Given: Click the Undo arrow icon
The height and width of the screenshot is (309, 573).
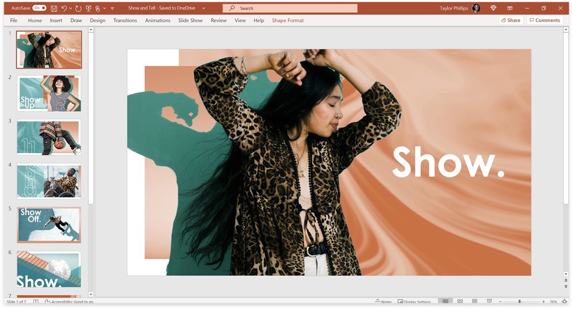Looking at the screenshot, I should click(64, 8).
